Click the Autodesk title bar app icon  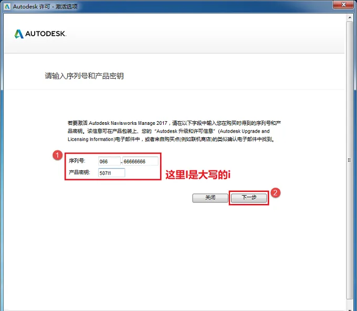[x=7, y=7]
